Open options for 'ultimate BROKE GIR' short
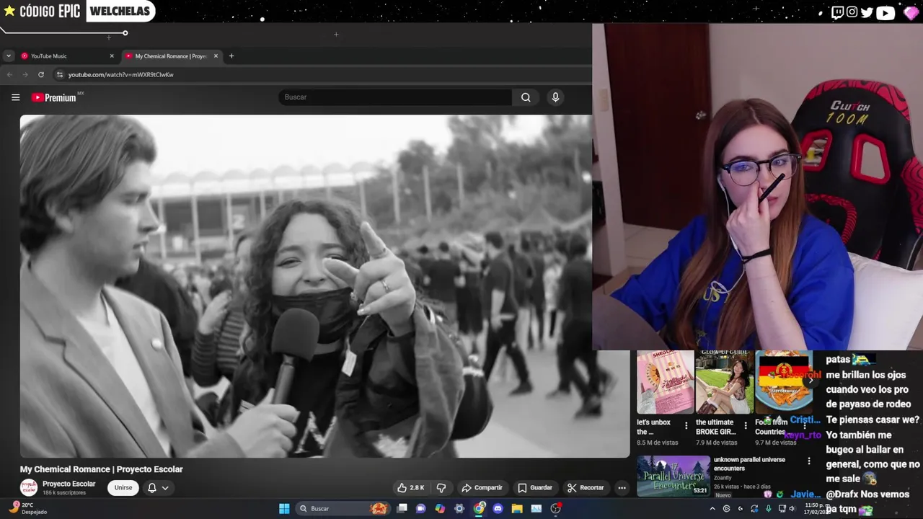Screen dimensions: 923x519 745,425
